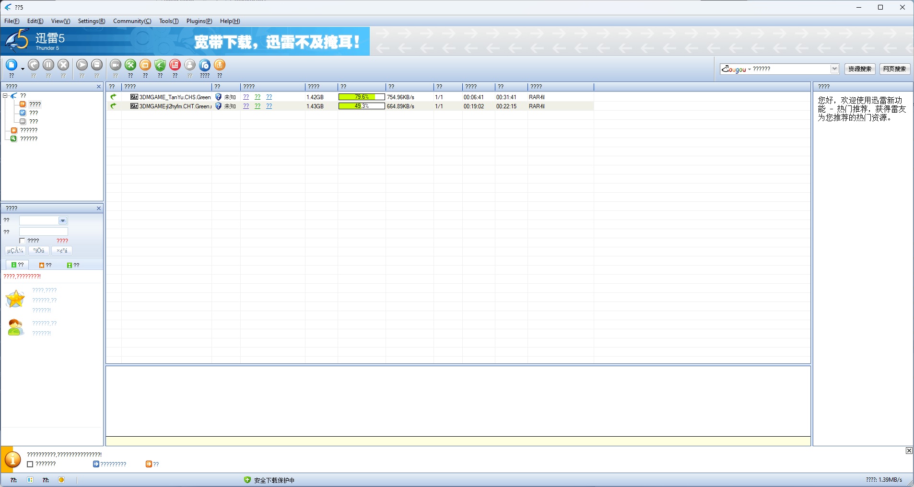Select the blue checkmark completed tree item
The height and width of the screenshot is (487, 914).
coord(29,113)
